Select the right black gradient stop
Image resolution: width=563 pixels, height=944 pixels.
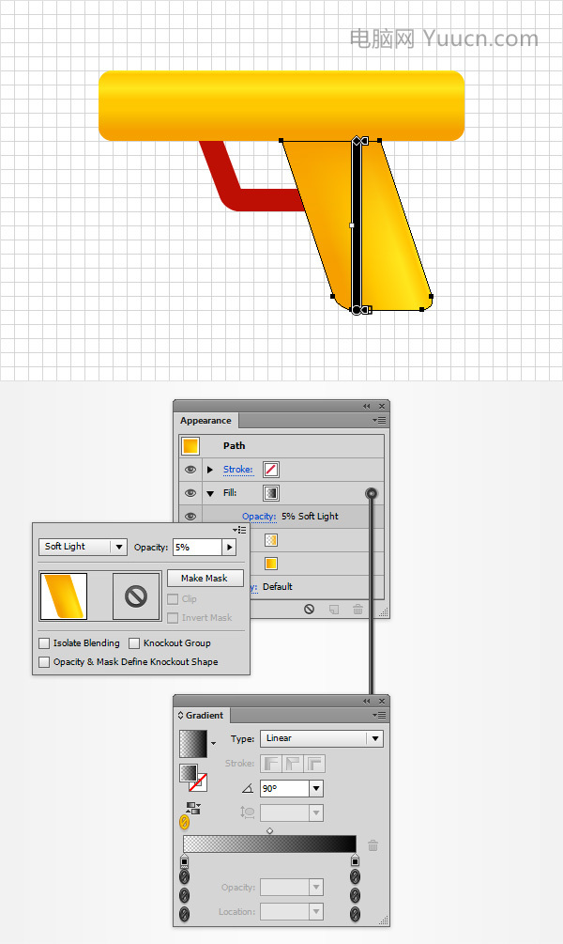(x=355, y=860)
